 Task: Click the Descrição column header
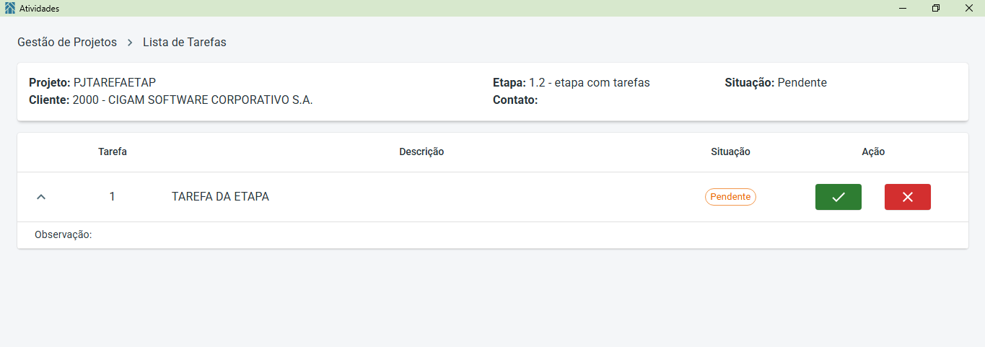coord(421,151)
